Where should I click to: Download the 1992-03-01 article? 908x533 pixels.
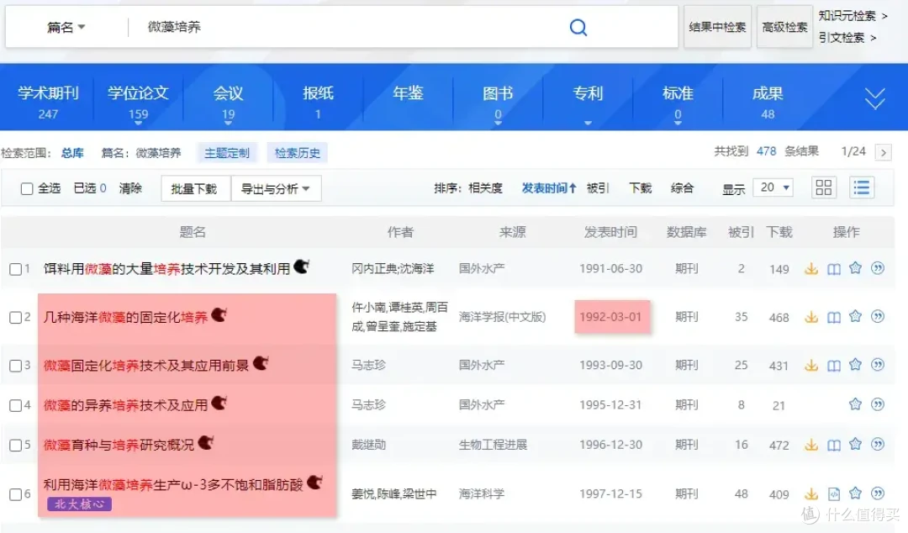811,317
